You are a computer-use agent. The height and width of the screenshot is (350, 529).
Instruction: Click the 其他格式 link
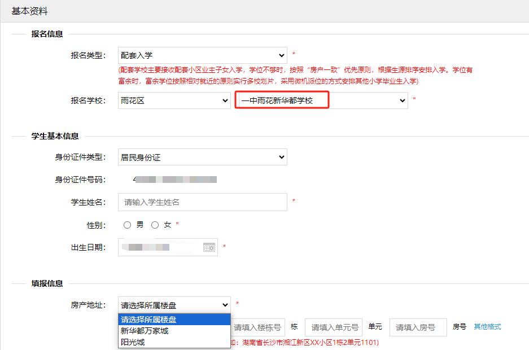pos(487,327)
